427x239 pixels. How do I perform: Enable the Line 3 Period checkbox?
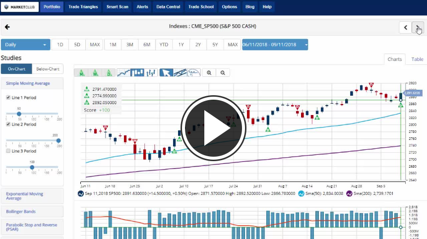pyautogui.click(x=8, y=151)
